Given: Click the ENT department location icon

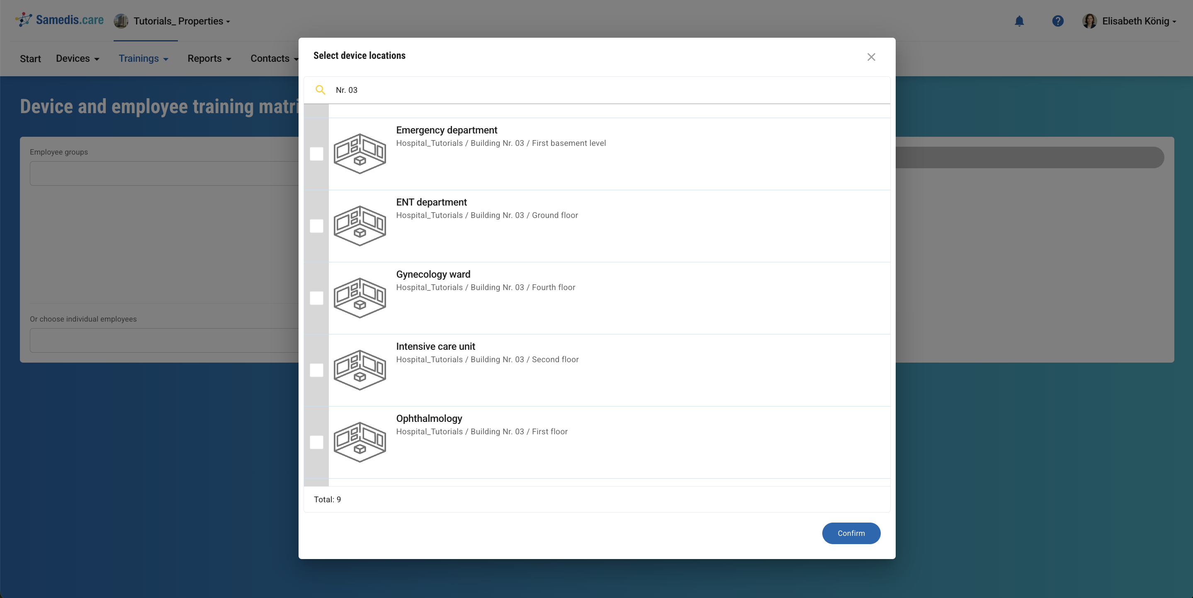Looking at the screenshot, I should point(360,226).
